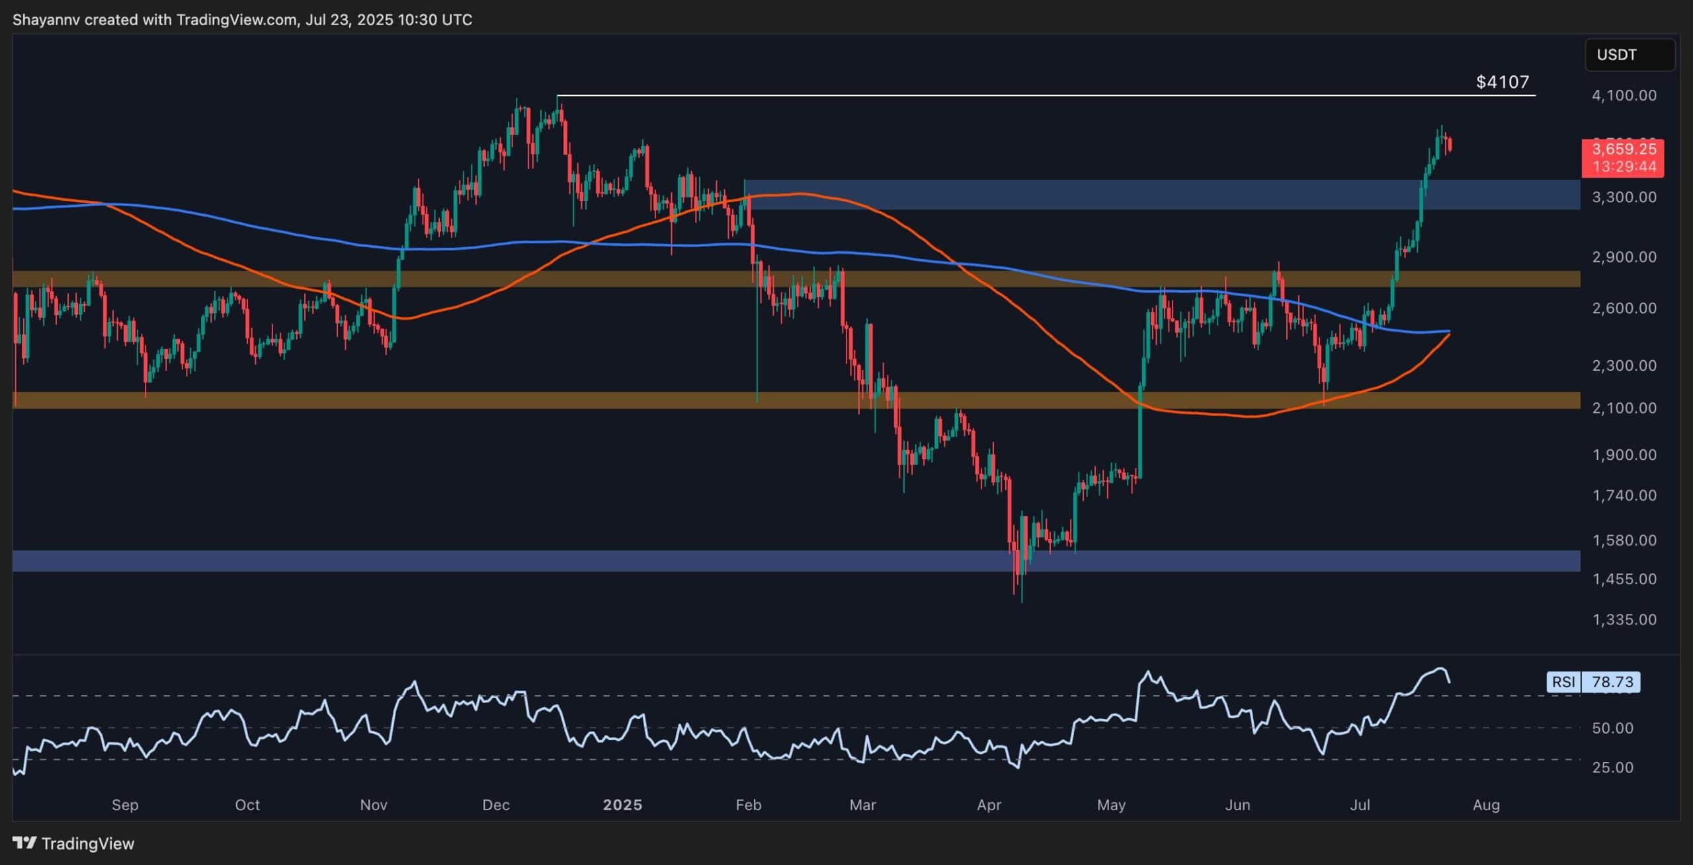Select the Jul label on time axis
The width and height of the screenshot is (1693, 865).
(x=1360, y=805)
